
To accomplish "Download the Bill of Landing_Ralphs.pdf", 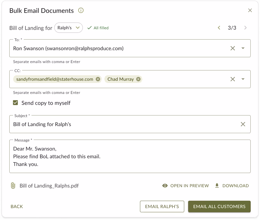I will (x=232, y=186).
